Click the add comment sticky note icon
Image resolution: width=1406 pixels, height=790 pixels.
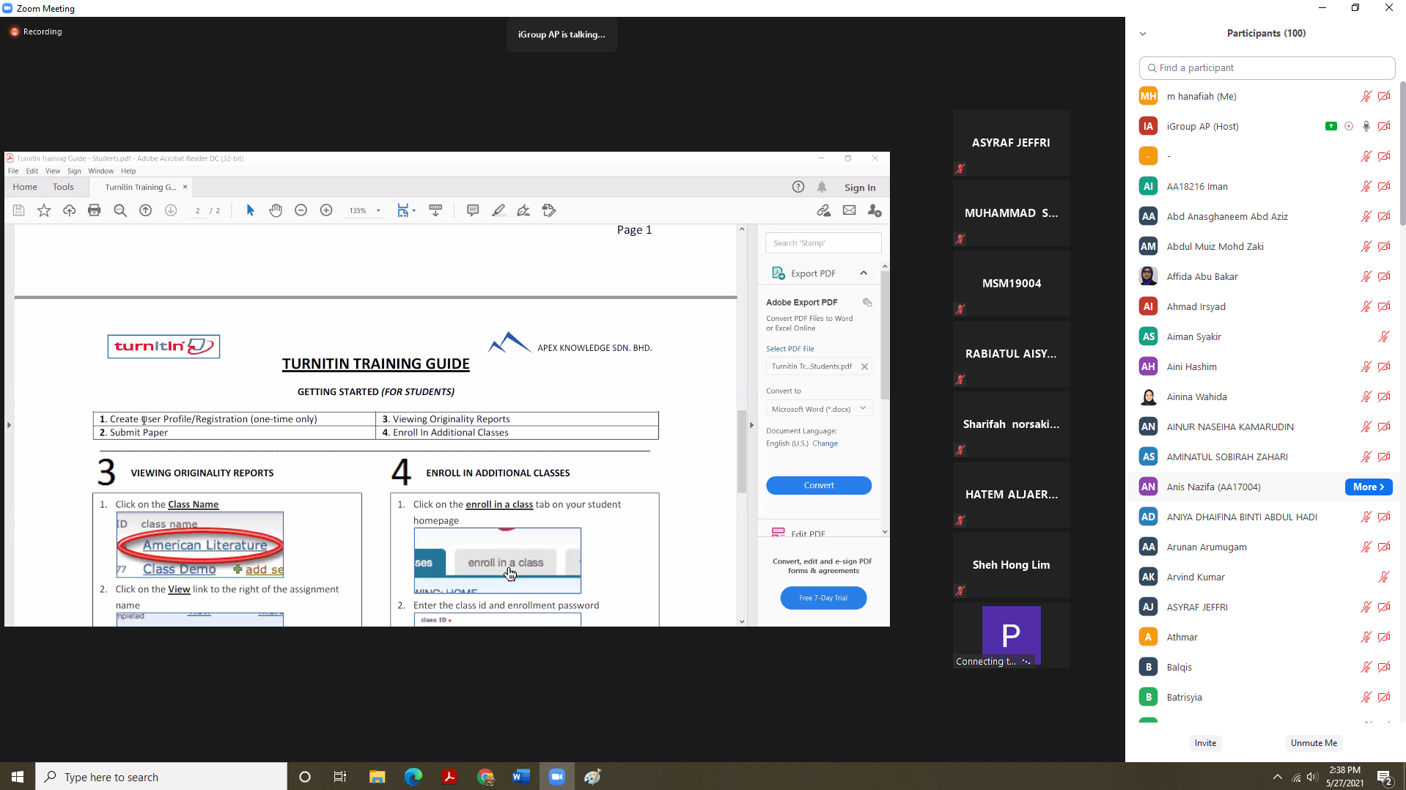(x=473, y=210)
